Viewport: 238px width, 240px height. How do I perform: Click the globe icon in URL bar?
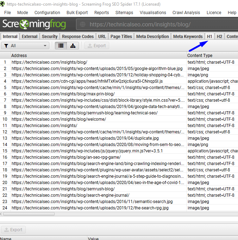pos(83,25)
